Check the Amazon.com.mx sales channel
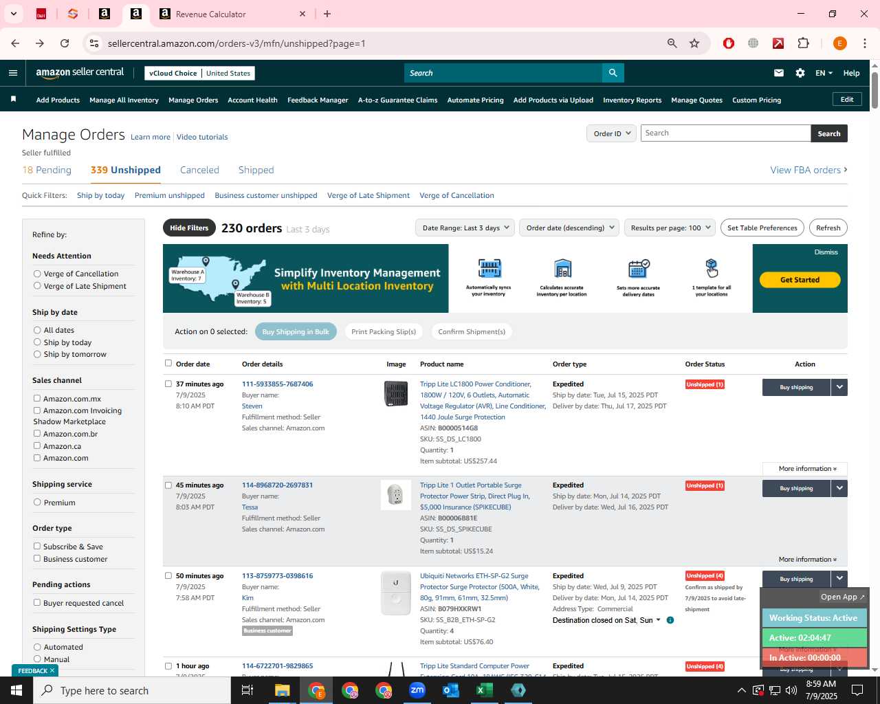Image resolution: width=880 pixels, height=704 pixels. coord(37,398)
